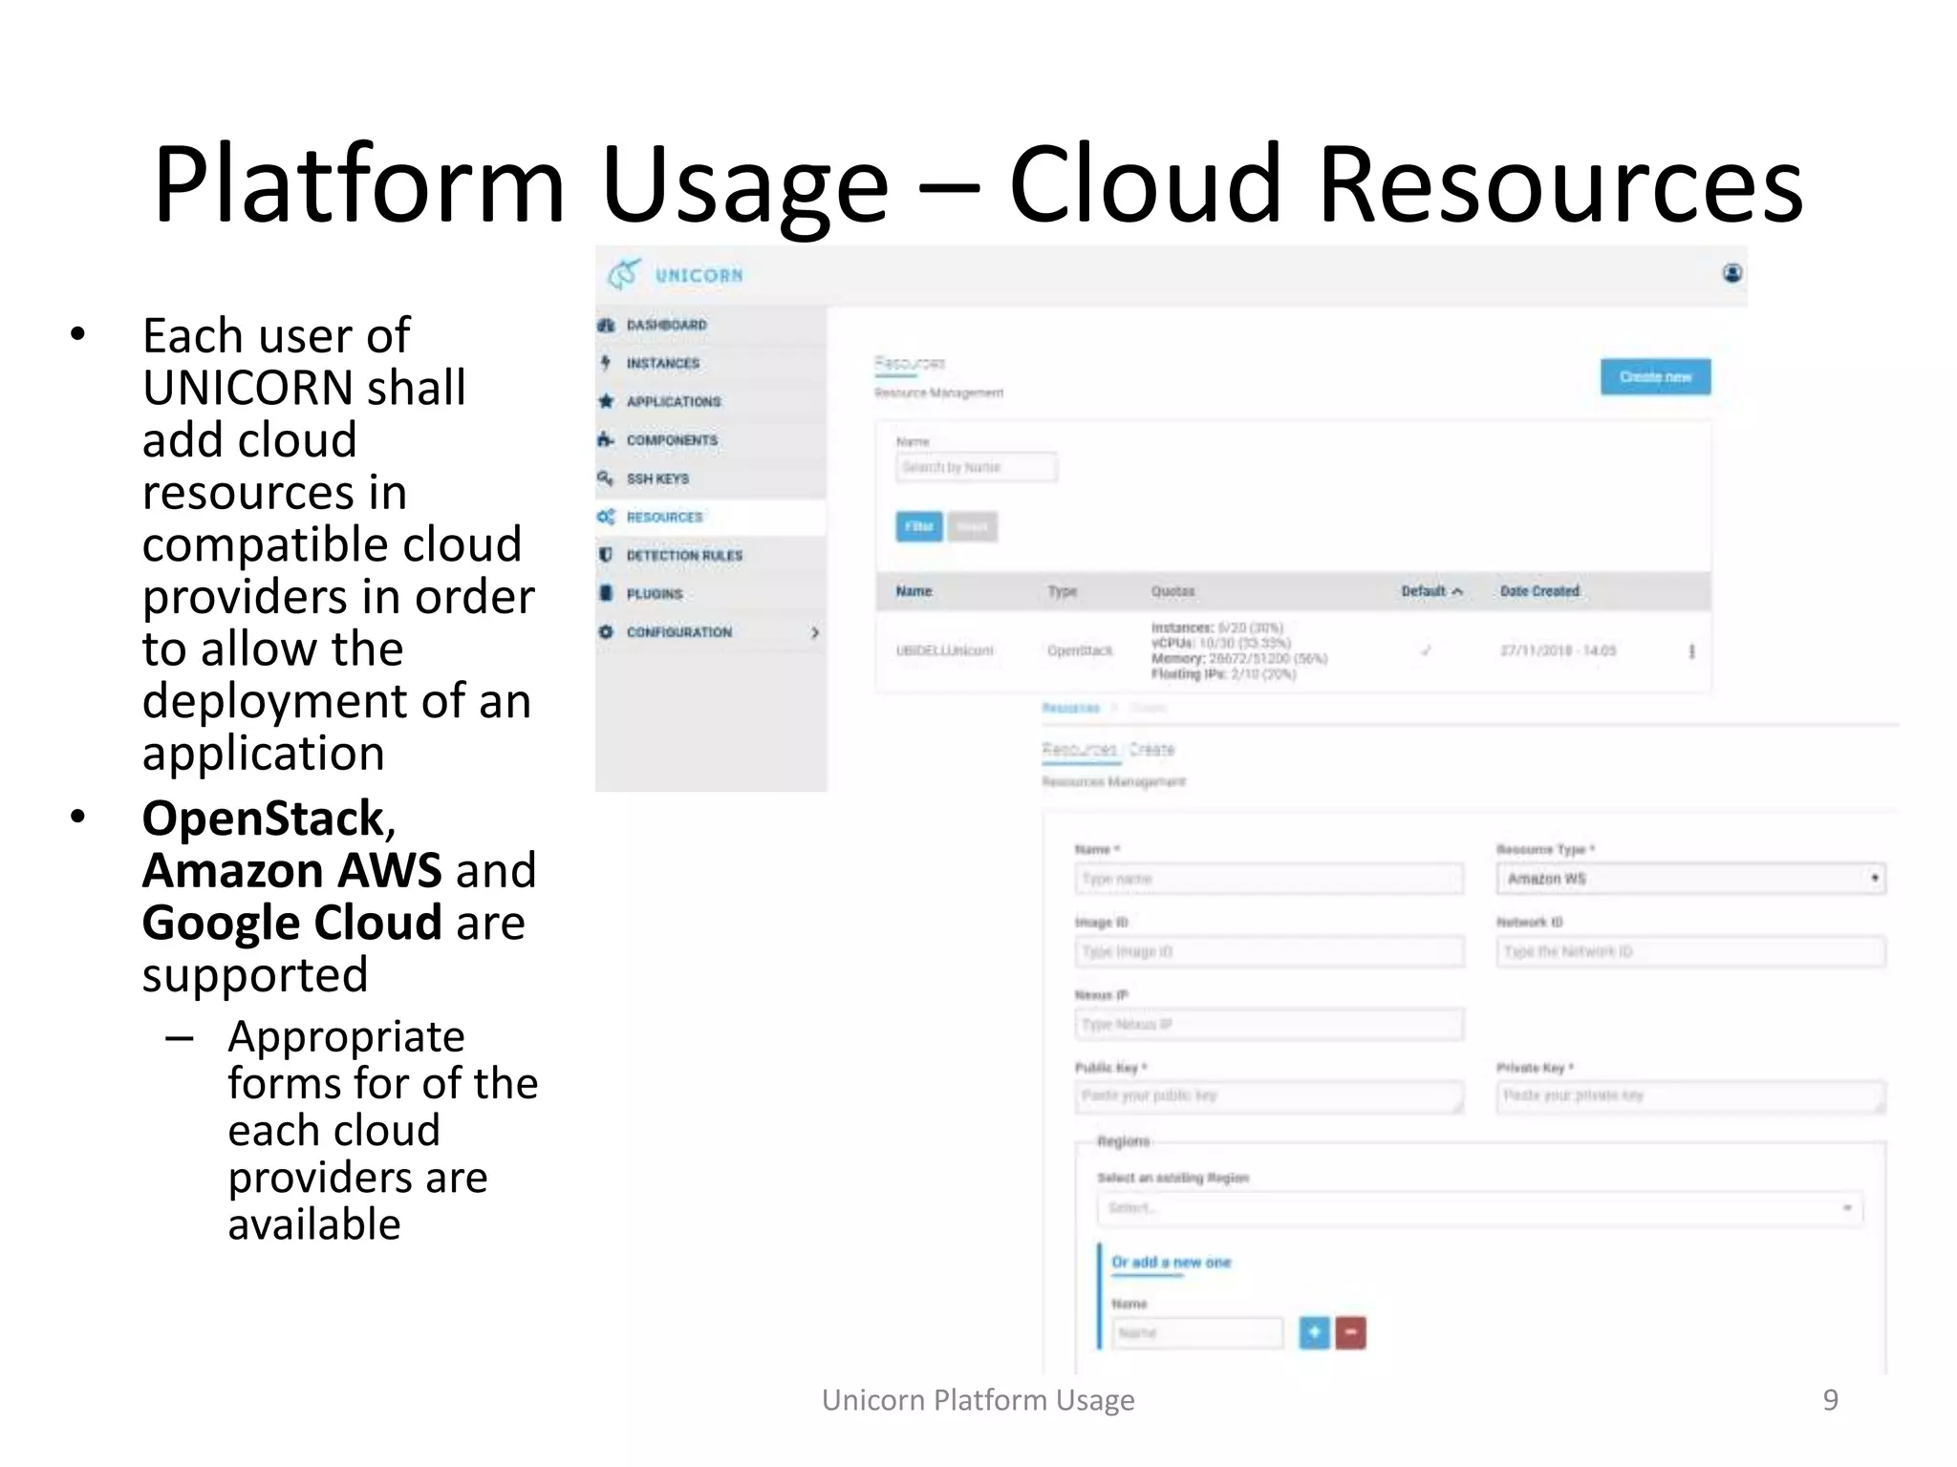Click the Create new button
The width and height of the screenshot is (1957, 1467).
[1655, 376]
